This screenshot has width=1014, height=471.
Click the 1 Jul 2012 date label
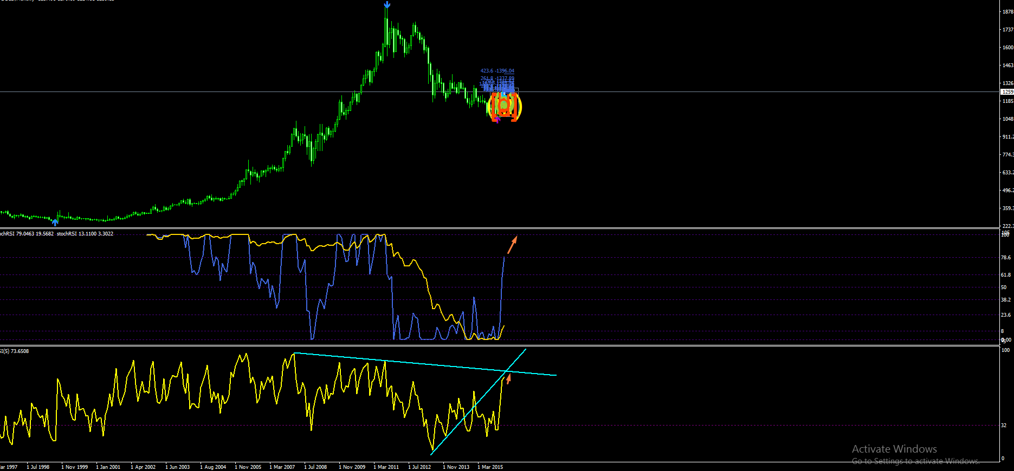point(419,467)
